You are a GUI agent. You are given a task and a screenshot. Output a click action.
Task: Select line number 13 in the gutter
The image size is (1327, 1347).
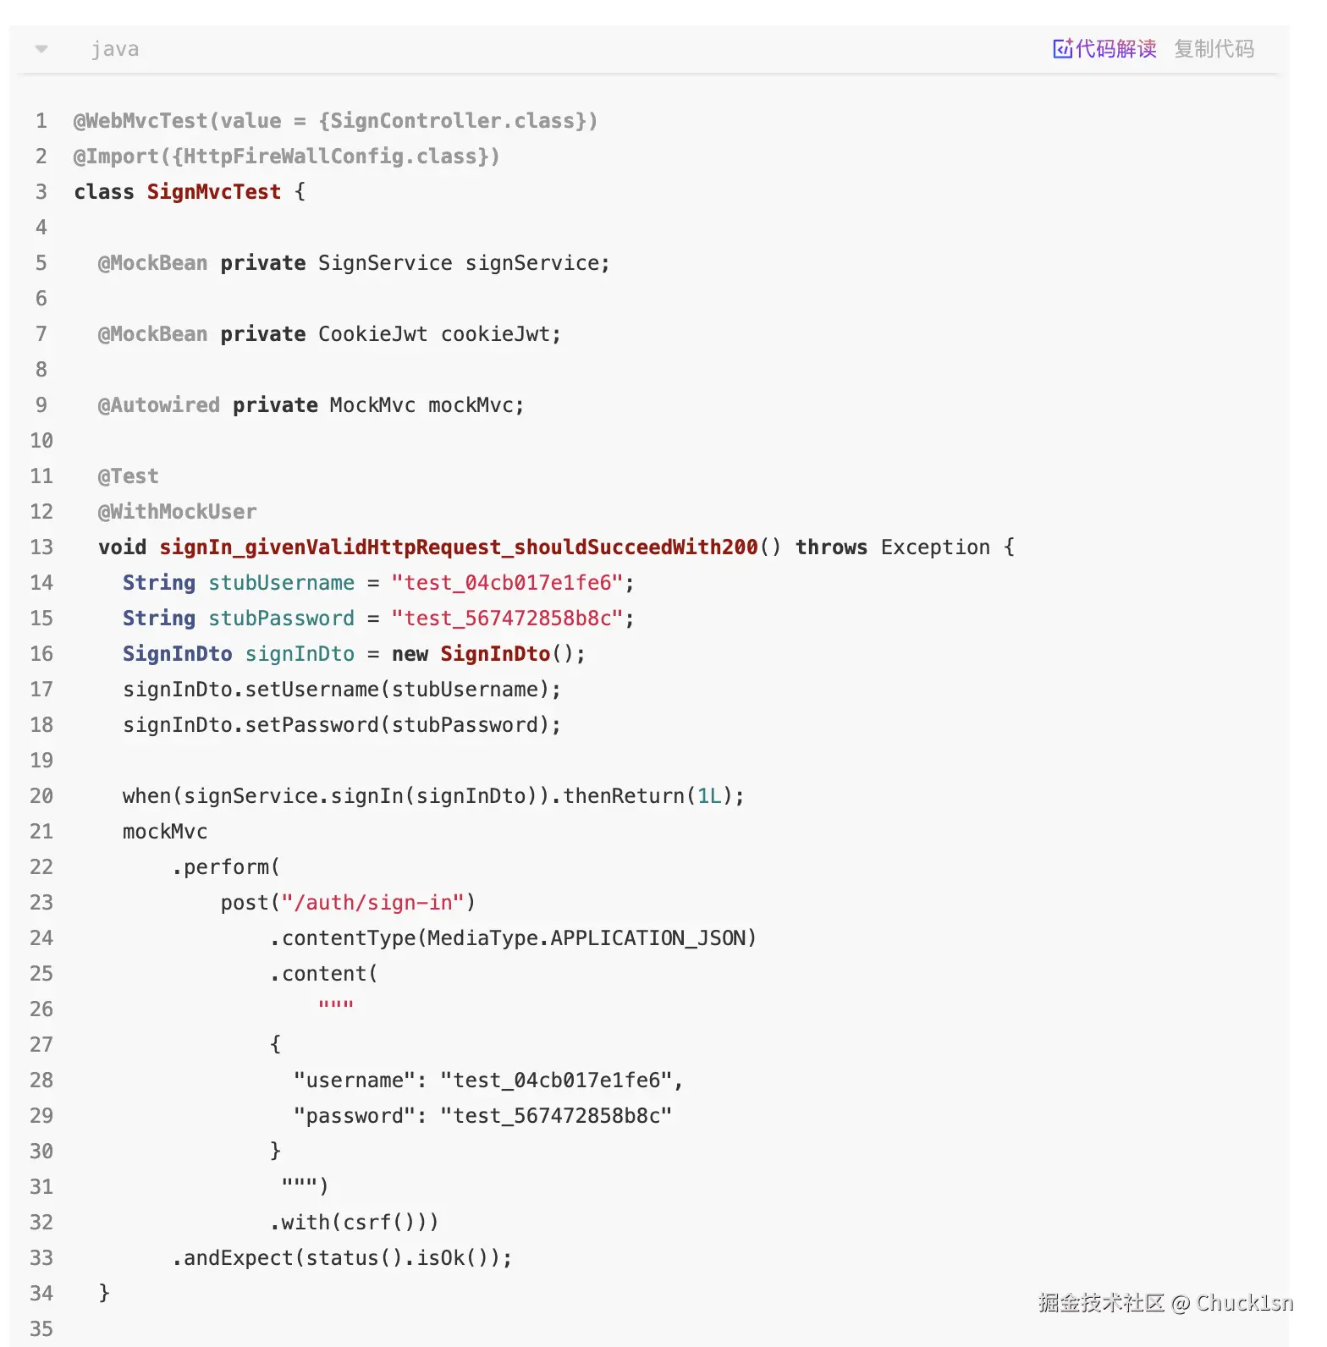coord(41,547)
